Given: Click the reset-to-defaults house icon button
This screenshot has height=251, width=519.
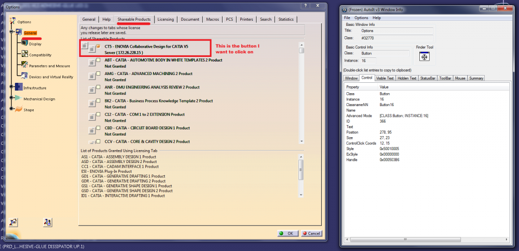Looking at the screenshot, I should point(13,222).
